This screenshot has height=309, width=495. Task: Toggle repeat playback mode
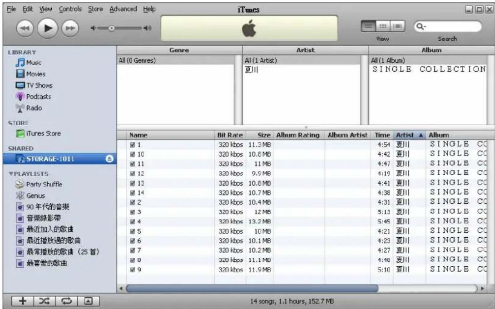pos(67,301)
